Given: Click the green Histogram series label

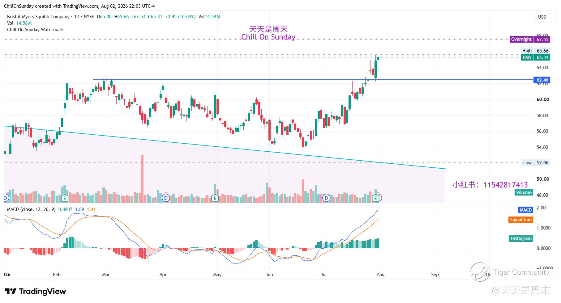Looking at the screenshot, I should [x=521, y=238].
